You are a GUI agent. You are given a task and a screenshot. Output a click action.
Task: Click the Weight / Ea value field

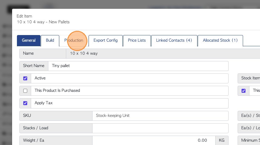tap(154, 140)
